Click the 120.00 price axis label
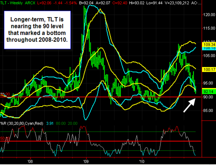Screen dimensions: 216x165 [x=209, y=15]
